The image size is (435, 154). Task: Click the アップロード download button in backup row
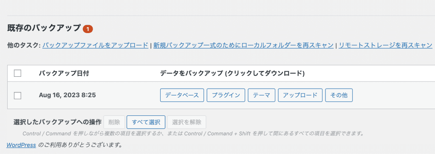pyautogui.click(x=300, y=95)
